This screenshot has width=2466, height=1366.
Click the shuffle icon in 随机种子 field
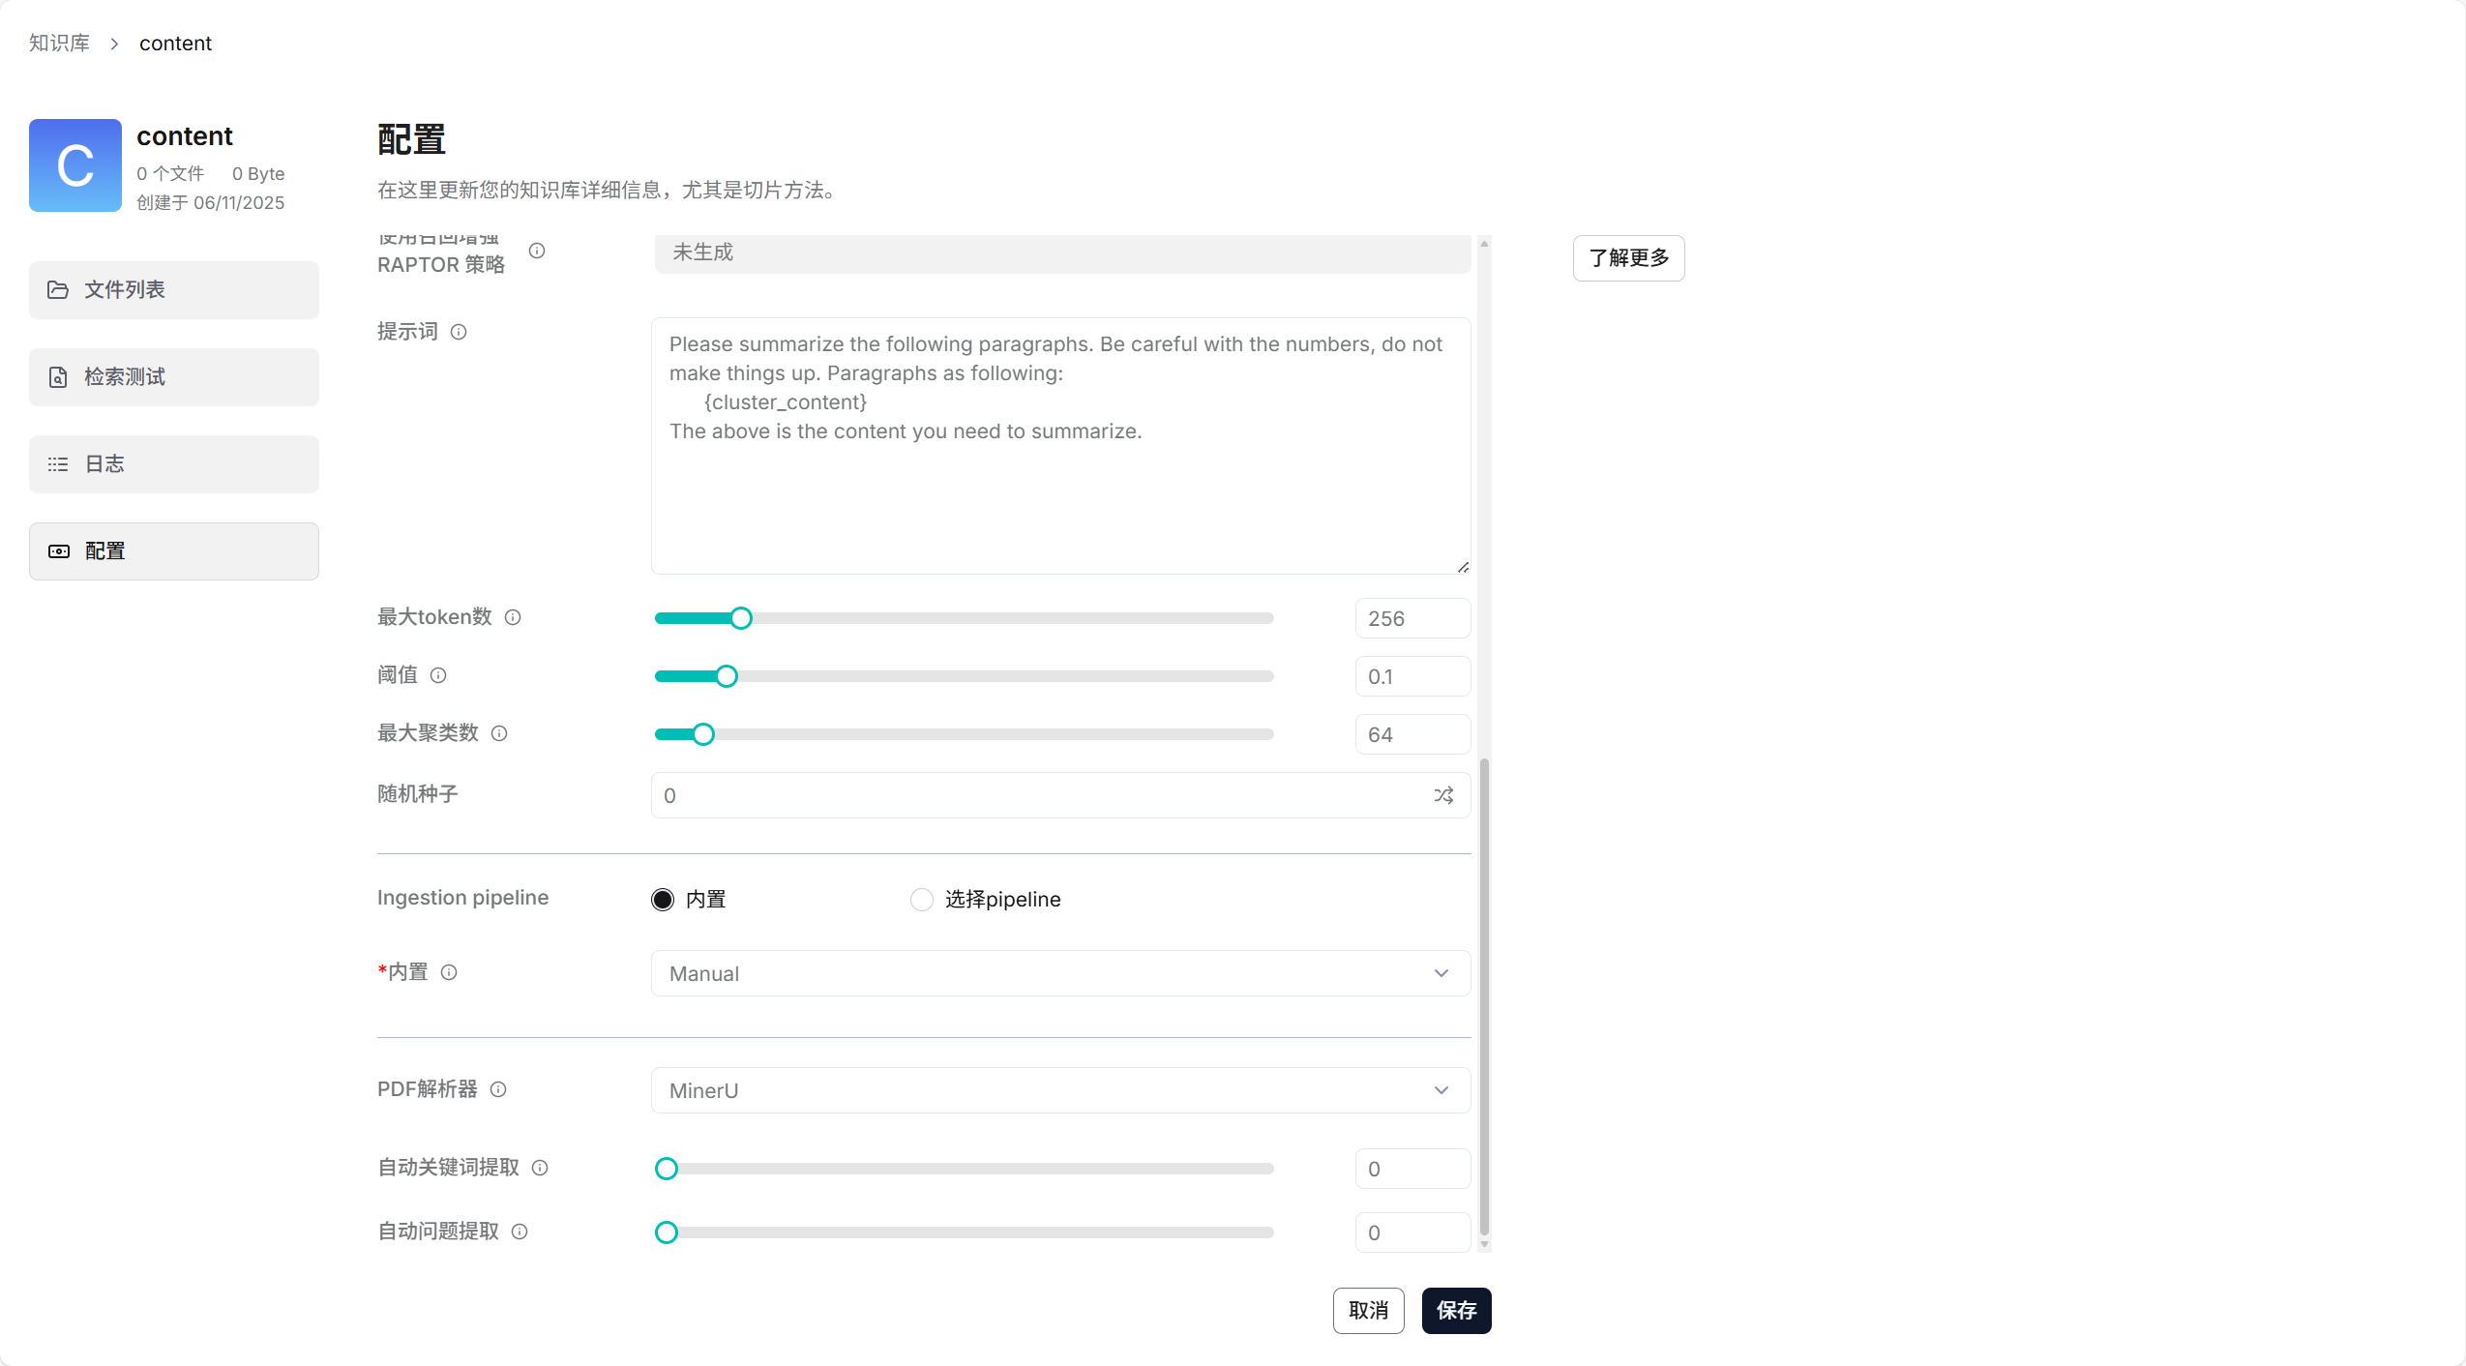(x=1443, y=795)
